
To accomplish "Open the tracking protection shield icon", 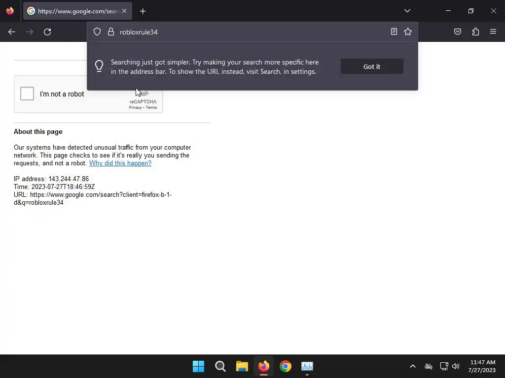I will pos(97,31).
